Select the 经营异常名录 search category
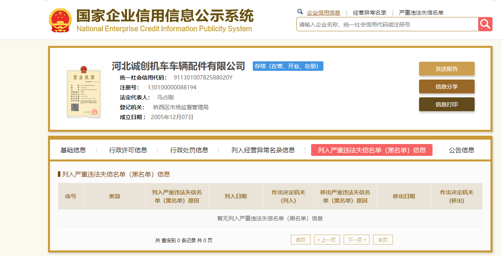Screen dimensions: 502x256 [369, 13]
